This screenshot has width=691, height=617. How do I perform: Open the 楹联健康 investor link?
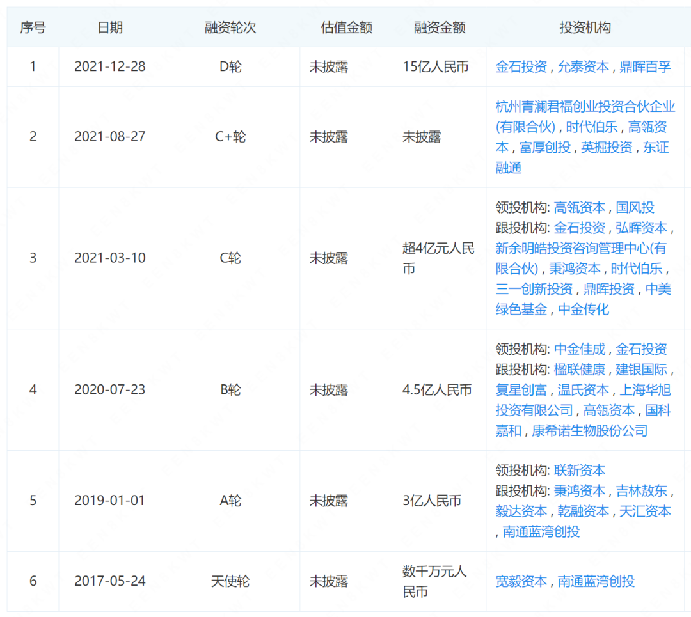580,370
